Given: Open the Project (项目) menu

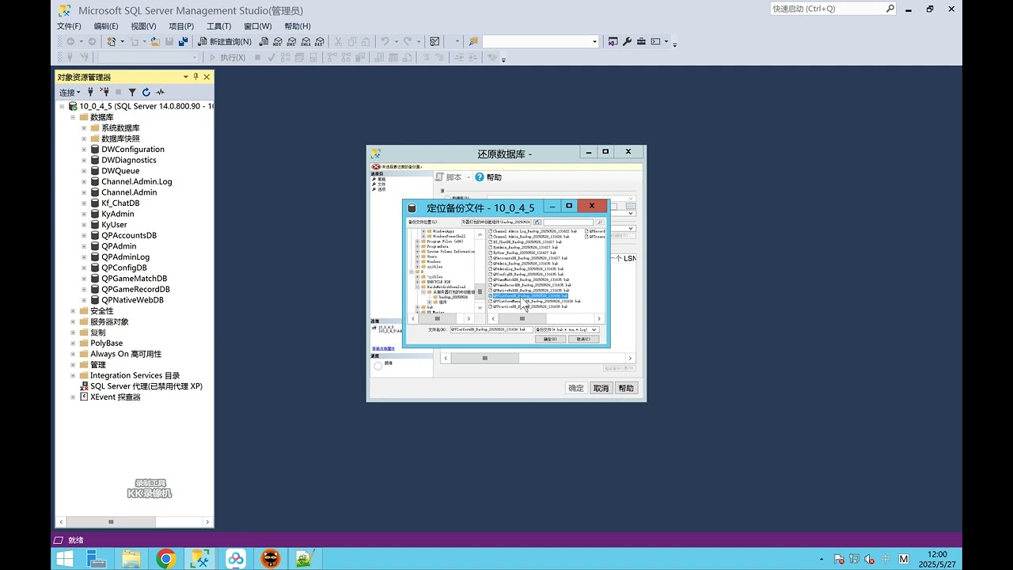Looking at the screenshot, I should click(x=181, y=26).
